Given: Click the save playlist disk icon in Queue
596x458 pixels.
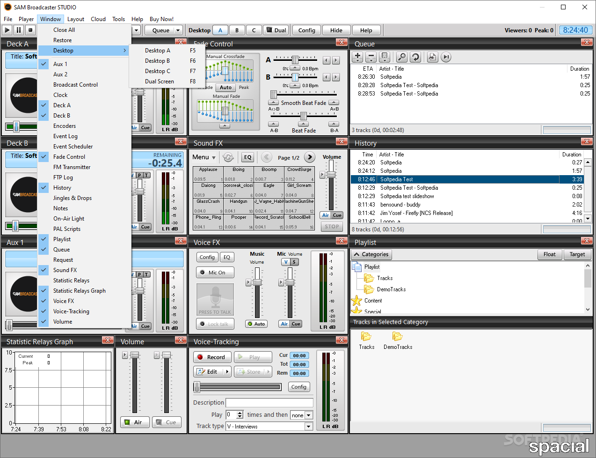Looking at the screenshot, I should tap(385, 57).
